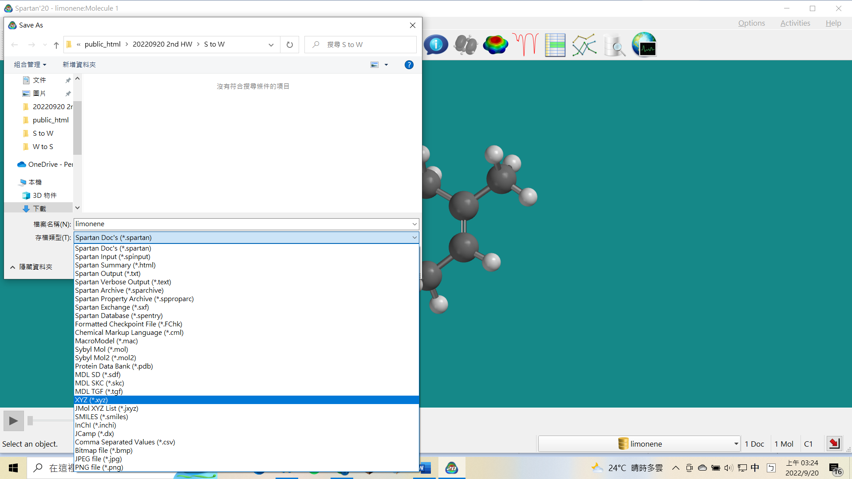Viewport: 852px width, 479px height.
Task: Open the globe monitor icon
Action: pyautogui.click(x=644, y=45)
